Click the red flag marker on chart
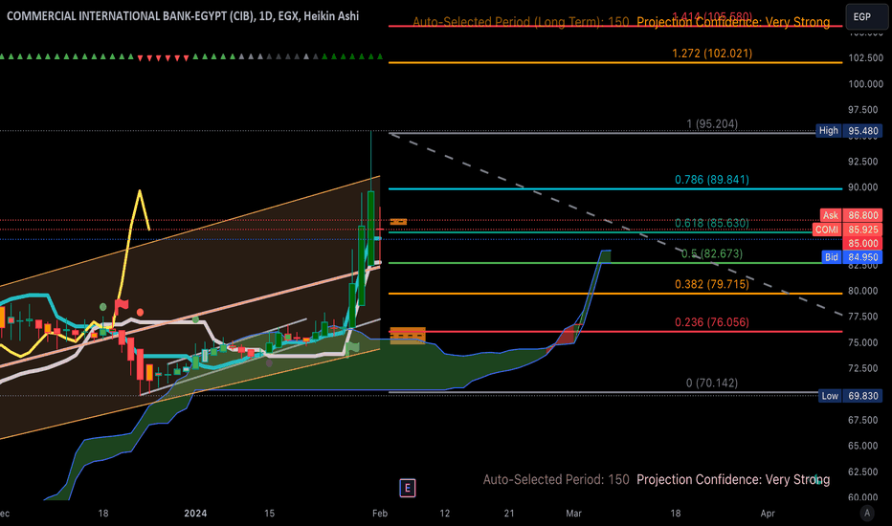892x526 pixels. coord(121,306)
